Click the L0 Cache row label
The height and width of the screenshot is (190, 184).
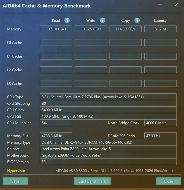pos(15,43)
